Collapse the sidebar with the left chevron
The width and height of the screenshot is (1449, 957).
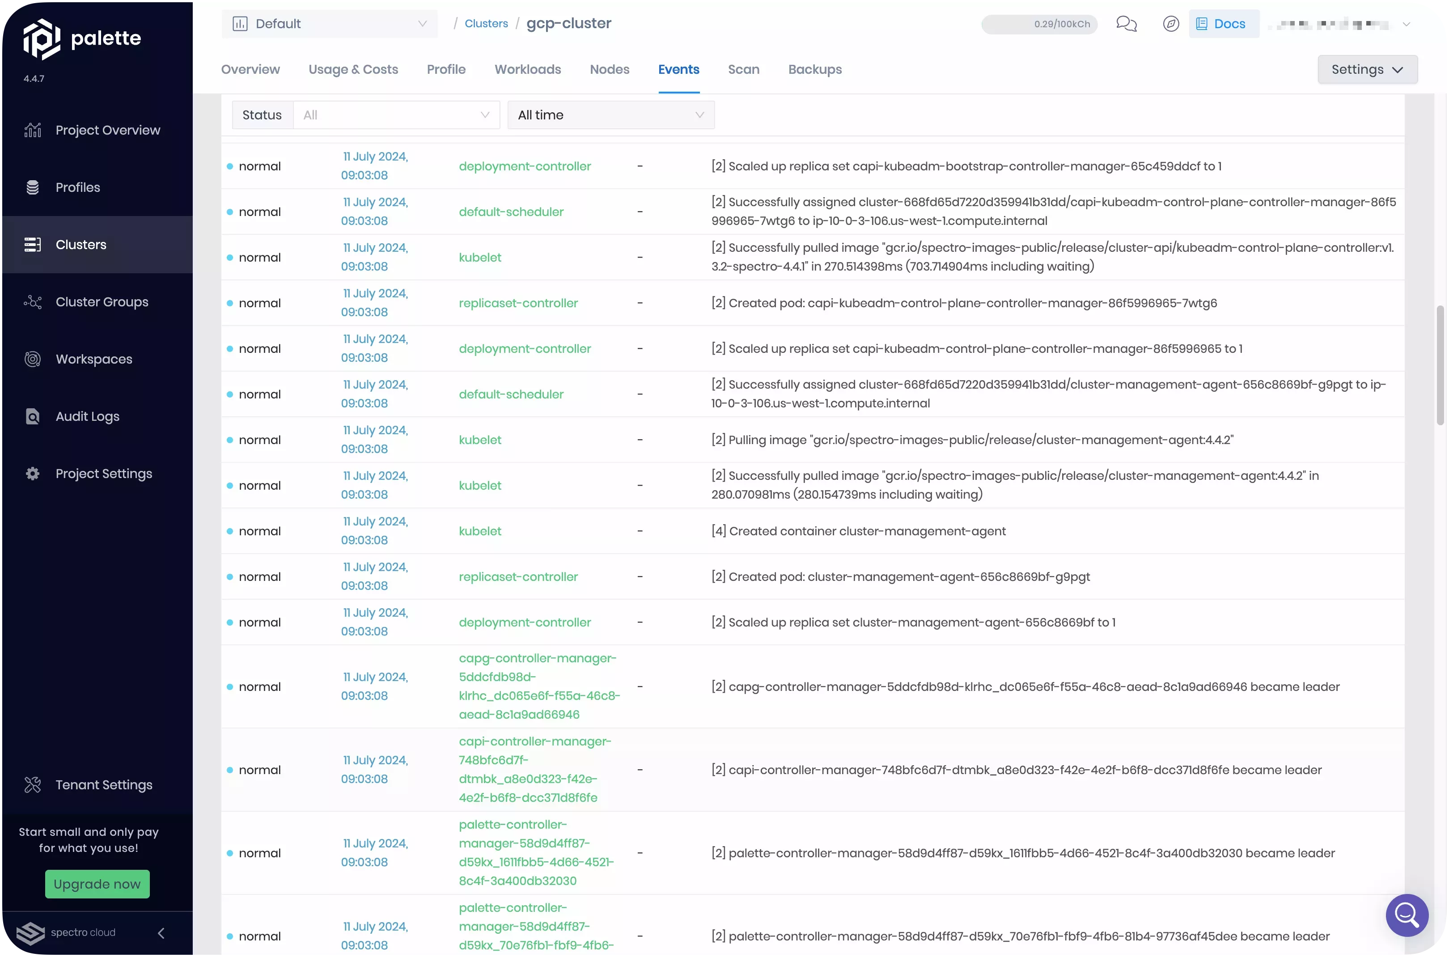(x=161, y=932)
